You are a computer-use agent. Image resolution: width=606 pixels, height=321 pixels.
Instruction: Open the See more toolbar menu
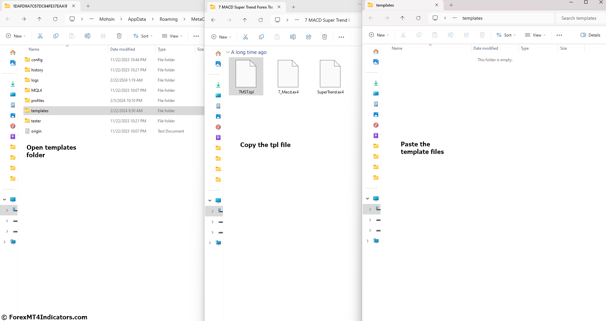tap(196, 36)
